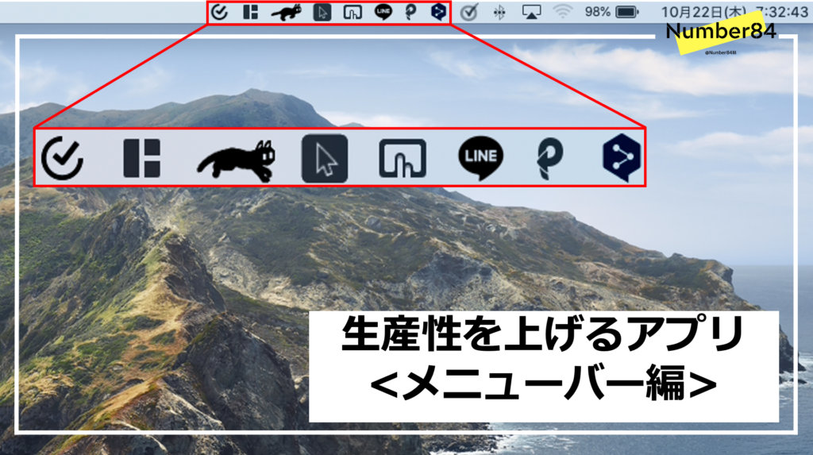This screenshot has width=813, height=455.
Task: Open the AirPlay display menu
Action: pyautogui.click(x=531, y=12)
